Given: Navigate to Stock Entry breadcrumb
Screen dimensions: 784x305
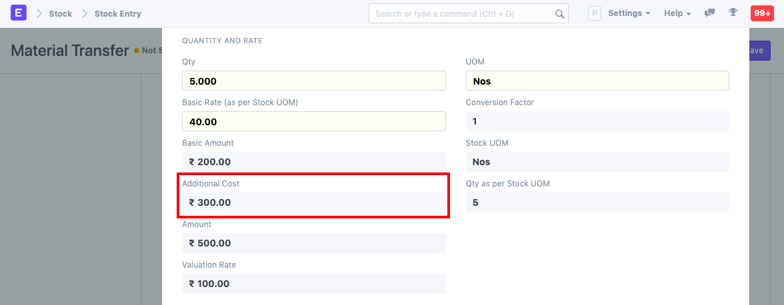Looking at the screenshot, I should click(x=117, y=13).
